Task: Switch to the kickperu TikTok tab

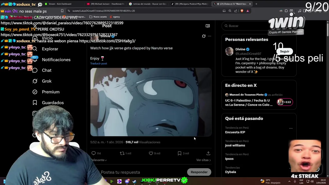Action: click(190, 4)
